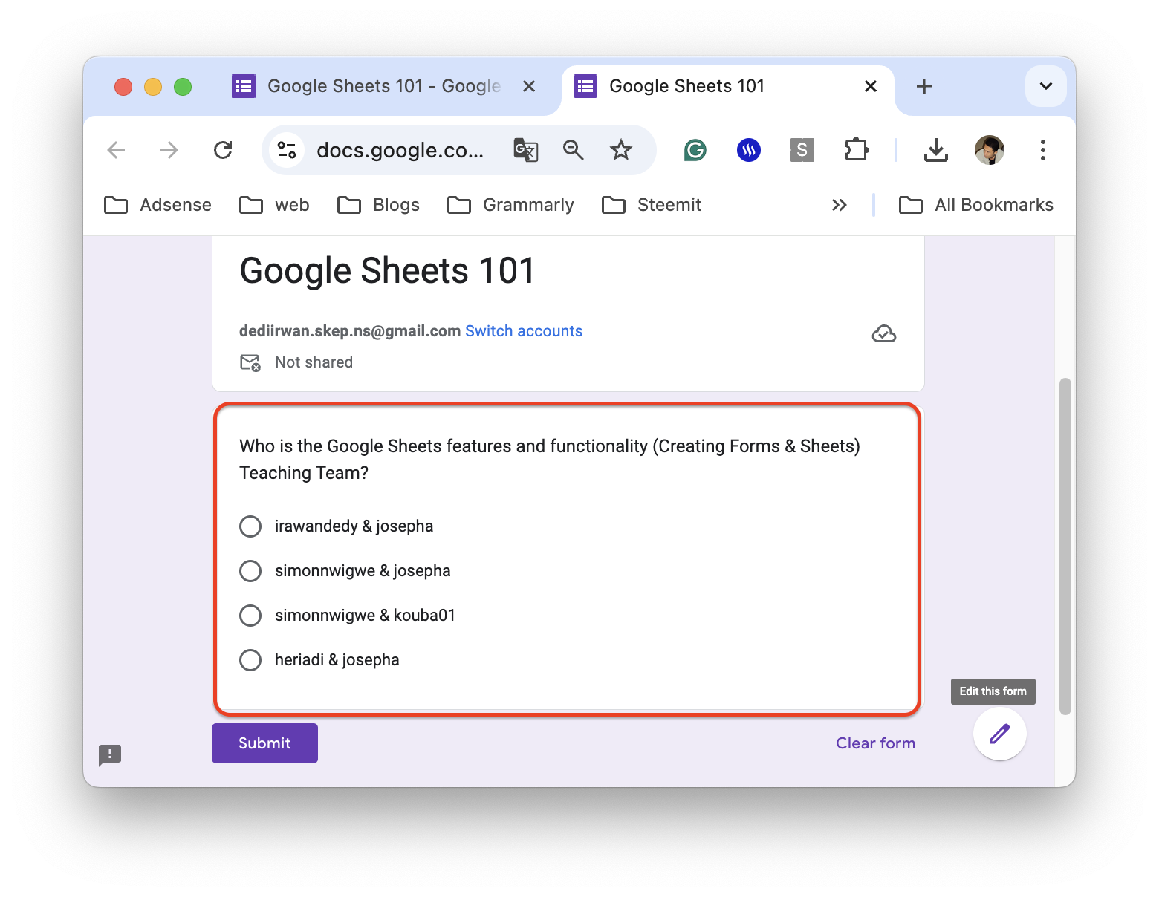1159x897 pixels.
Task: Click the cloud saved-draft icon
Action: coord(883,334)
